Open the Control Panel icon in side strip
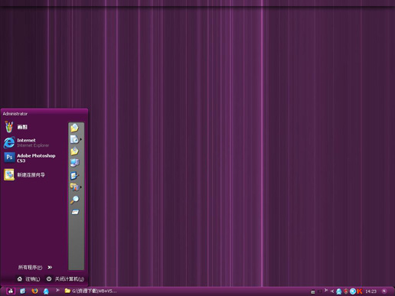This screenshot has width=395, height=296. (x=75, y=175)
